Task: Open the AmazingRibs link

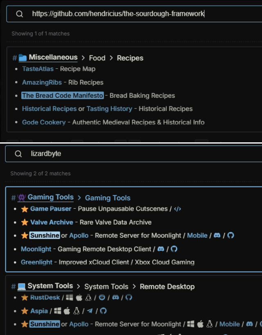Action: click(x=42, y=82)
